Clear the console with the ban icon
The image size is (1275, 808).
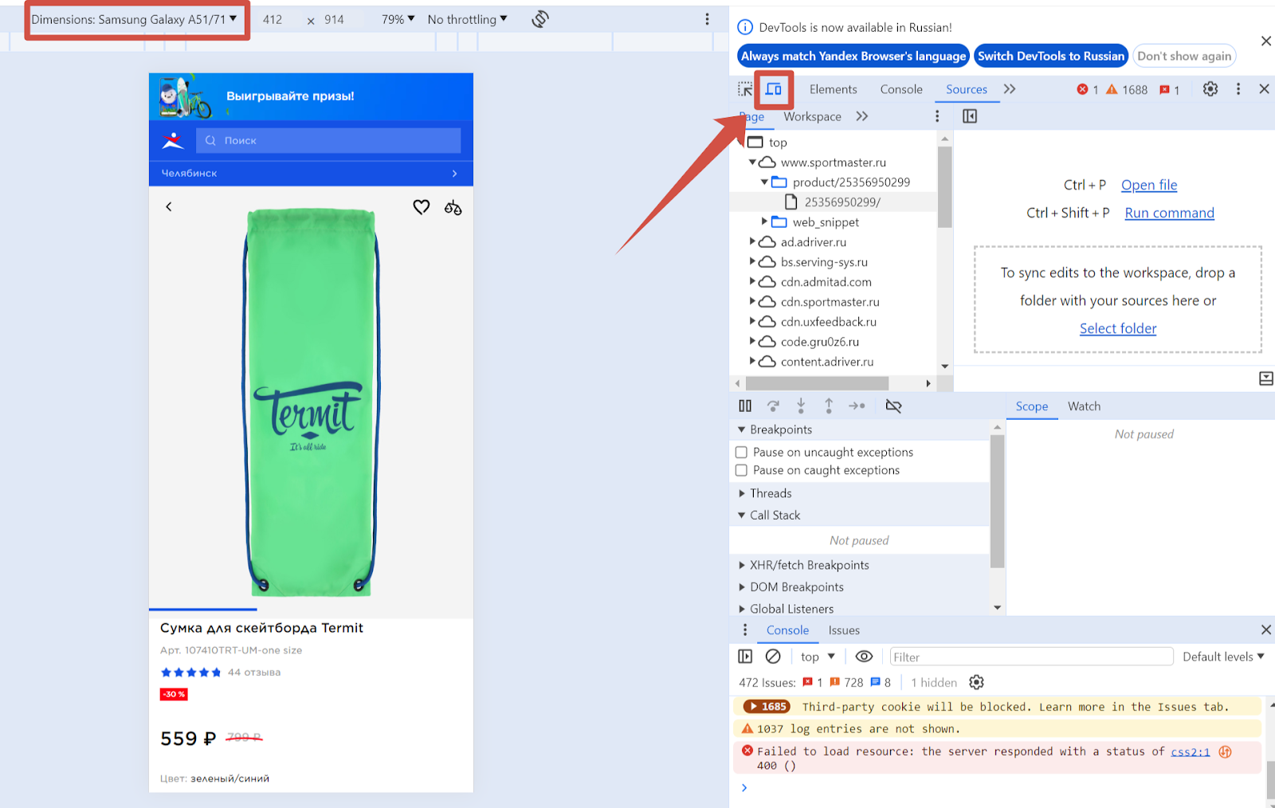(773, 657)
